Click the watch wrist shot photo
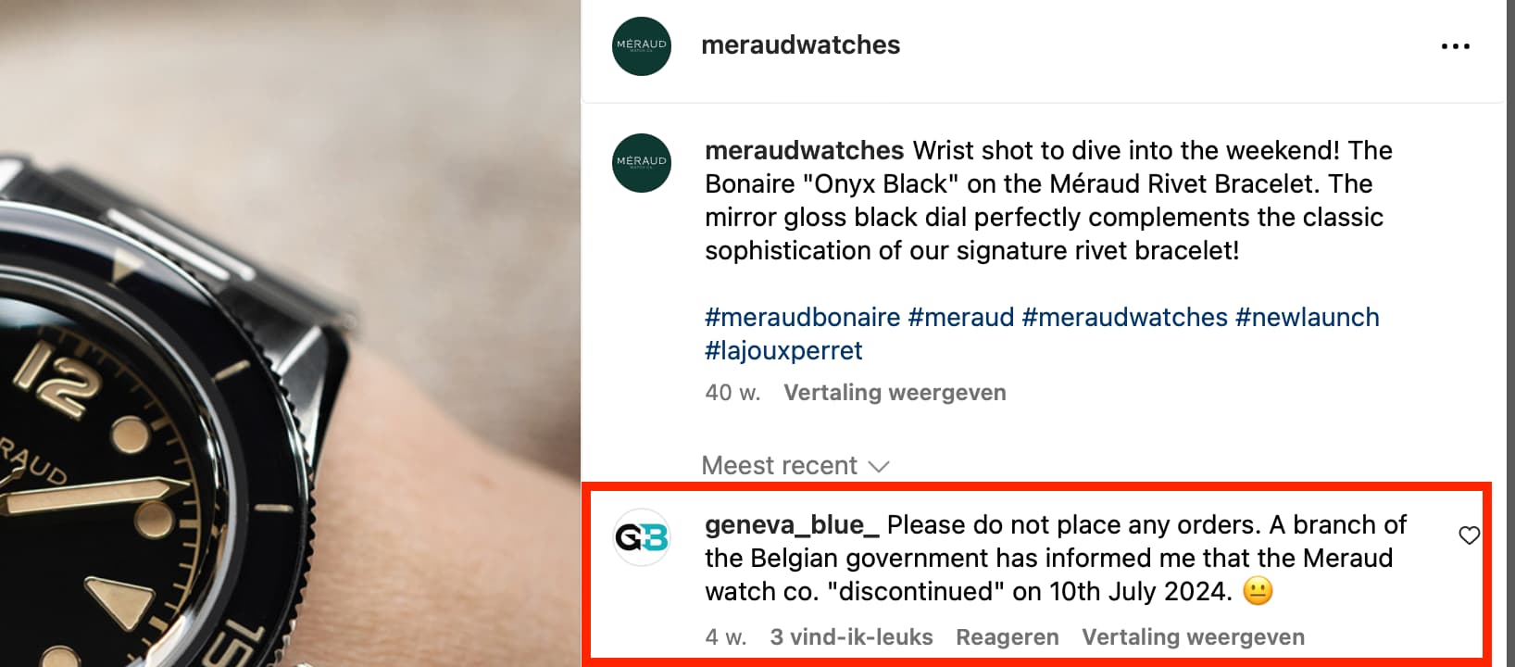 [x=290, y=333]
